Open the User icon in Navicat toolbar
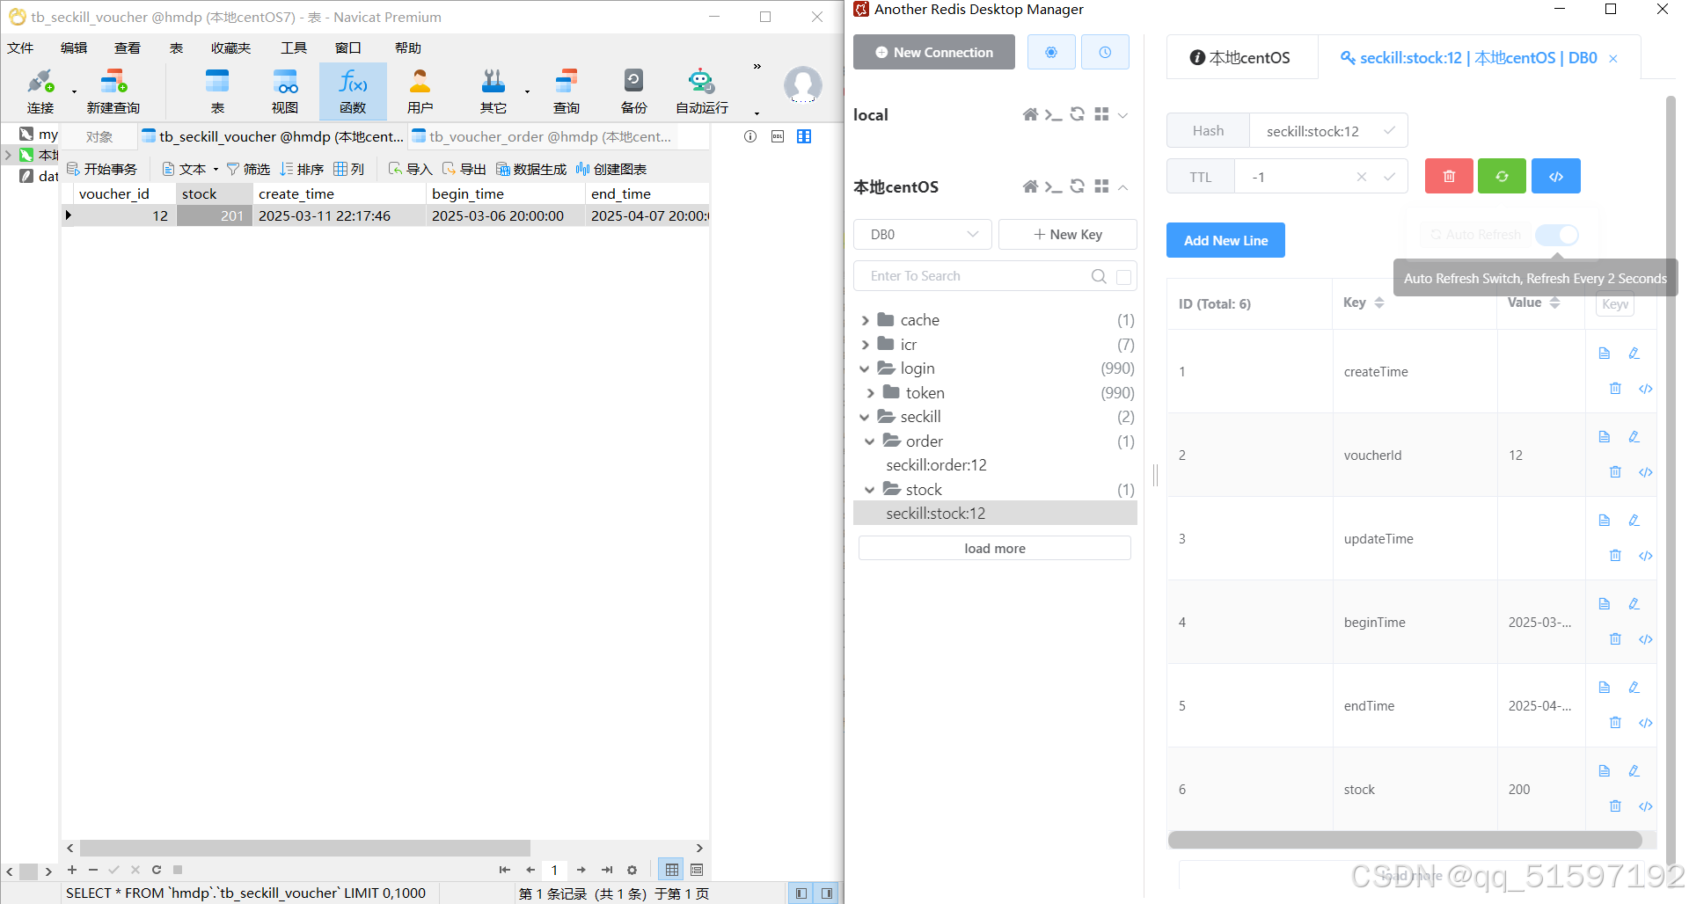1689x904 pixels. 420,91
